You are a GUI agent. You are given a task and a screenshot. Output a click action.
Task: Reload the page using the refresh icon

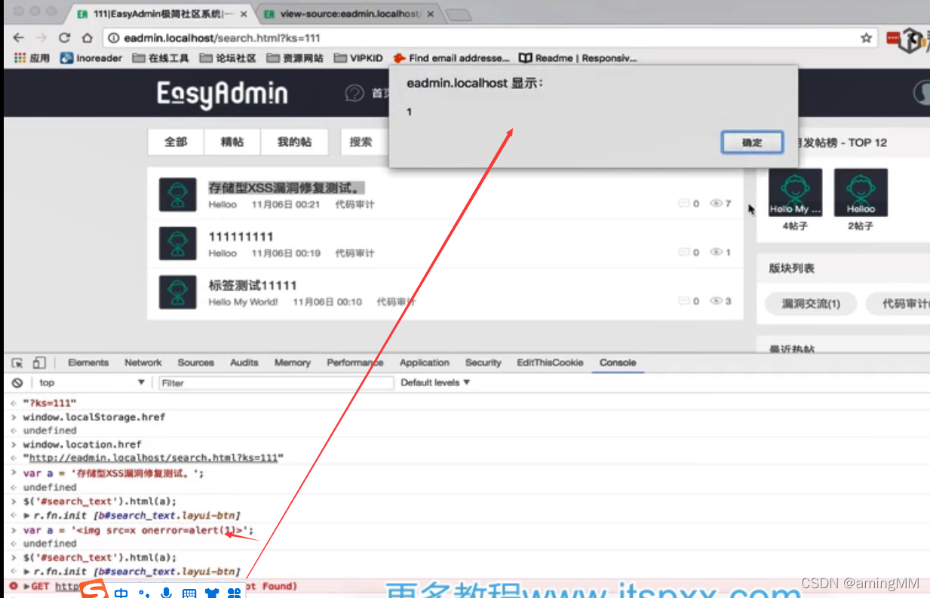[x=65, y=38]
